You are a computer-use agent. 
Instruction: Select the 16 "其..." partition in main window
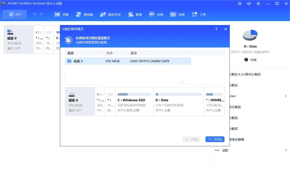(x=49, y=39)
